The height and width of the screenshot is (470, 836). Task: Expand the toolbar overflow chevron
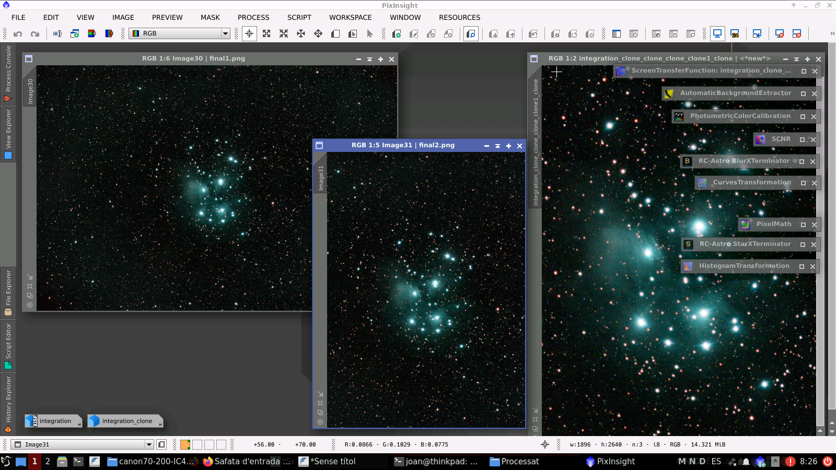tap(832, 33)
